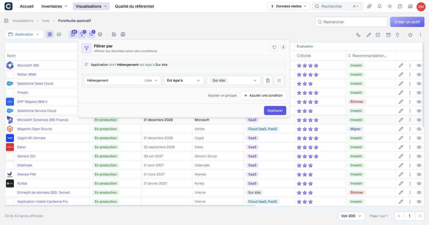Toggle light theme sun icon
This screenshot has width=429, height=225.
[390, 6]
